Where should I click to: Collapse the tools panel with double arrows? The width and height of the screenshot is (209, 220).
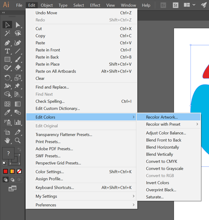tap(4, 13)
